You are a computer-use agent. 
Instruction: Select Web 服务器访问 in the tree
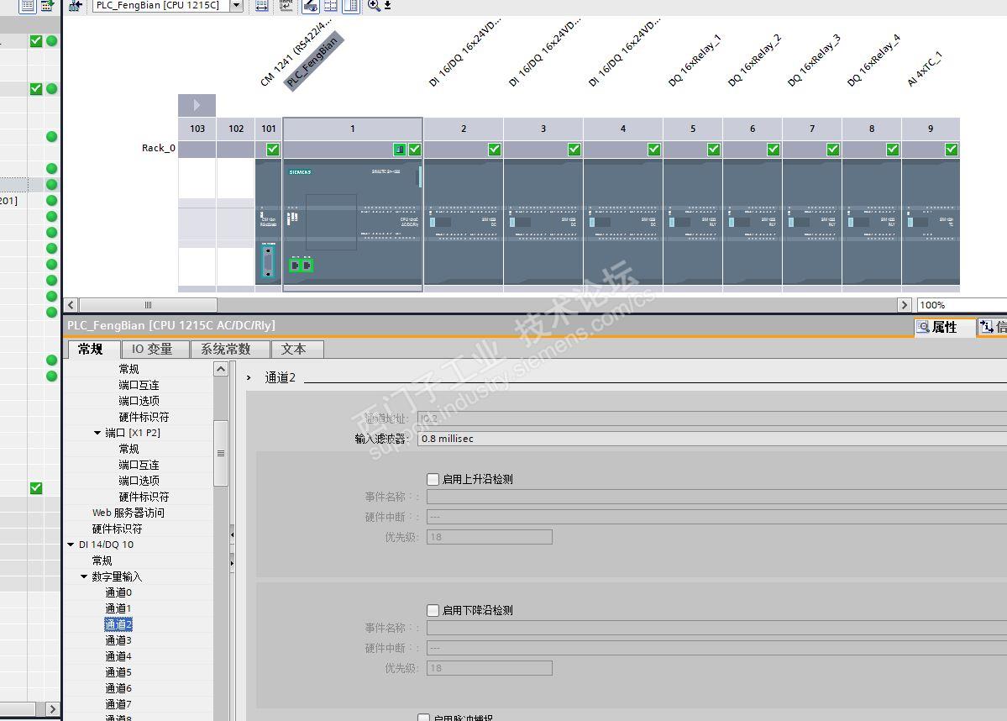(128, 513)
